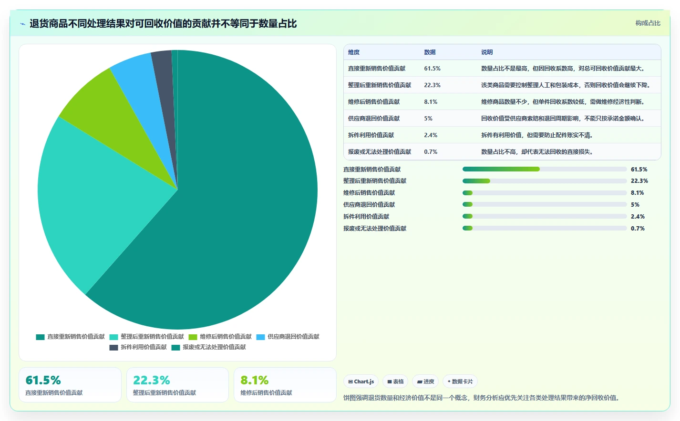Click the 8.1% data card
This screenshot has width=680, height=421.
point(285,385)
